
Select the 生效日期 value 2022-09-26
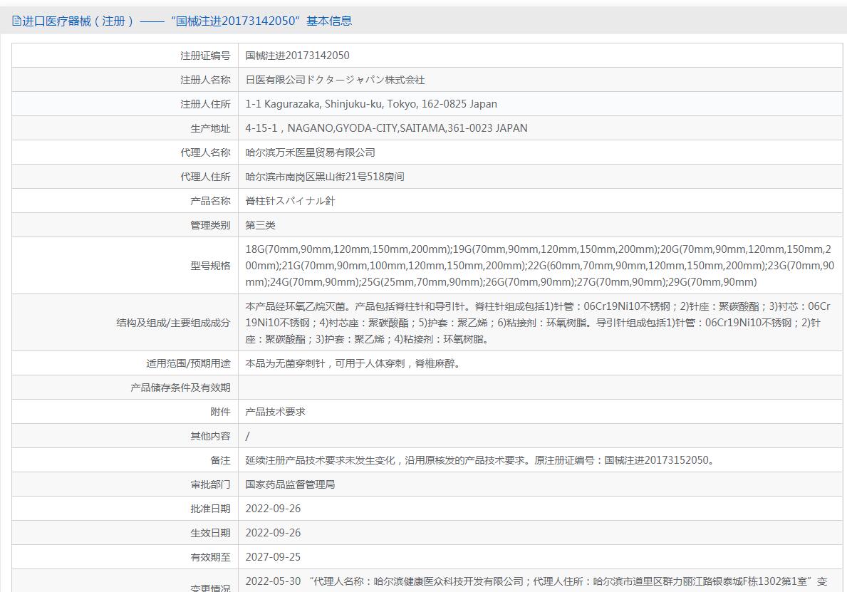click(x=273, y=533)
